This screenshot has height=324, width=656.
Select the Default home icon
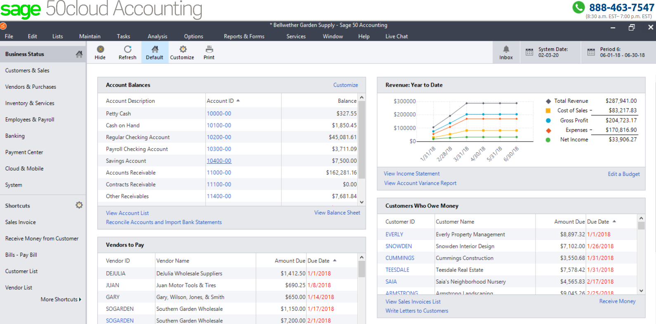155,50
